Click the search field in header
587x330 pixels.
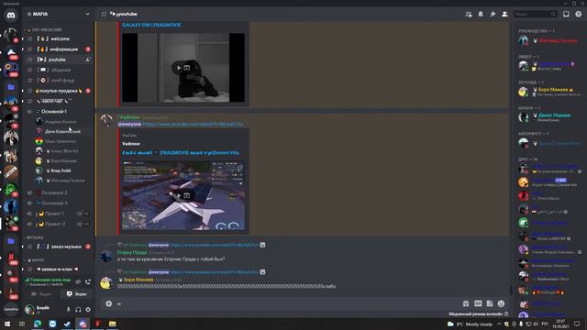point(535,15)
